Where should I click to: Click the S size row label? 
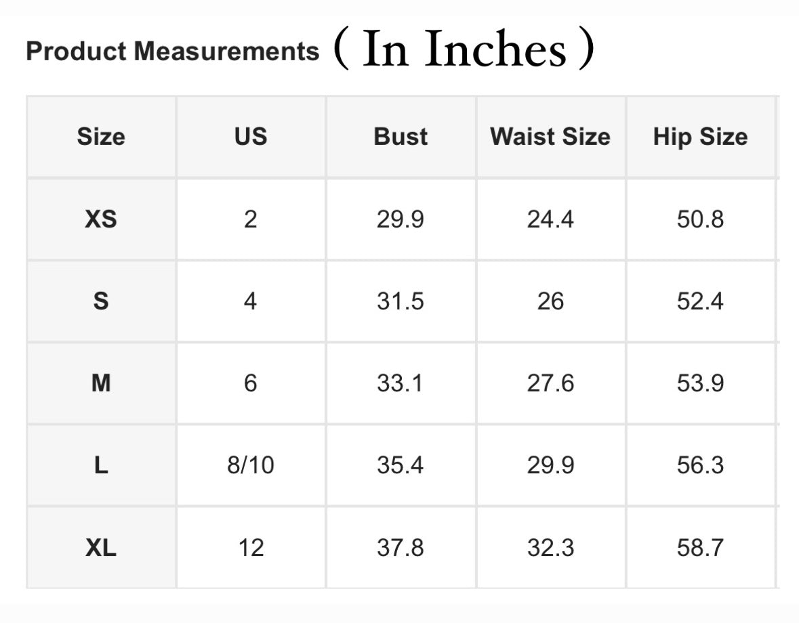tap(101, 301)
